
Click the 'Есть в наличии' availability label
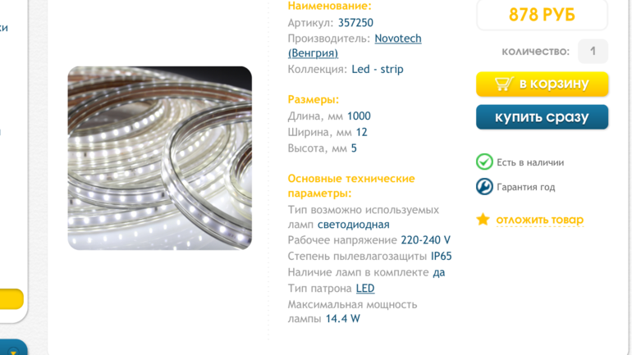pyautogui.click(x=530, y=162)
